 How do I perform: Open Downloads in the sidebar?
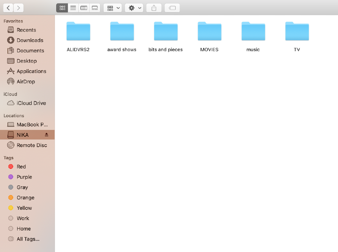tap(27, 40)
